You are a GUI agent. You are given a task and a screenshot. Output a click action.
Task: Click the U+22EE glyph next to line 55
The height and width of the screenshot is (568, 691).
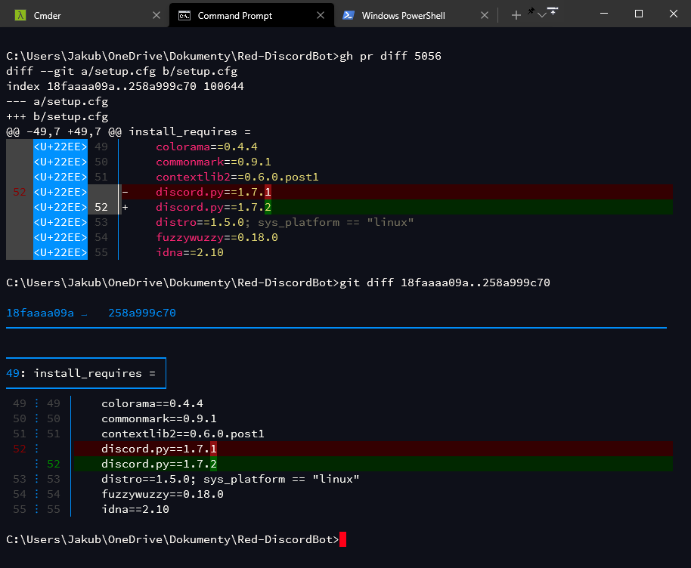tap(60, 252)
